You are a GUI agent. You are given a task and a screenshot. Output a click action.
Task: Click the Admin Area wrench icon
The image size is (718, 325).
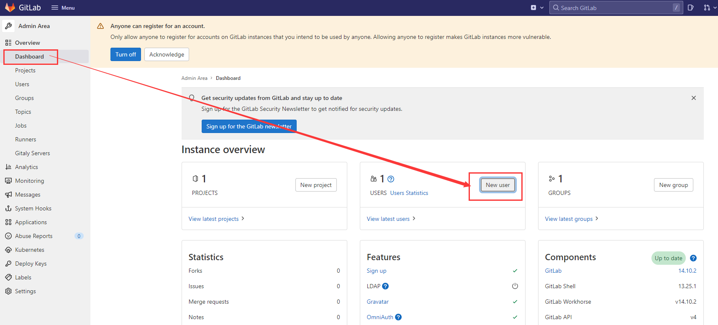pyautogui.click(x=8, y=26)
